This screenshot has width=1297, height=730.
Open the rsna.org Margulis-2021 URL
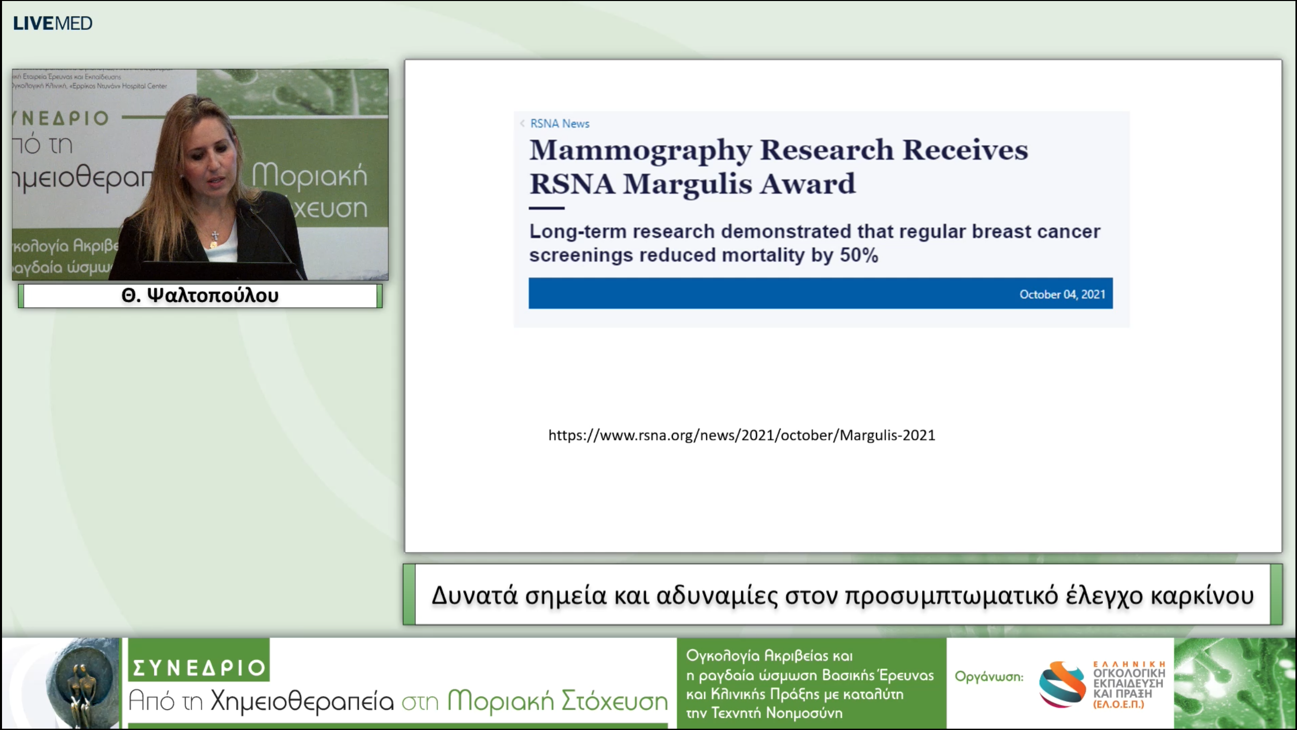click(x=741, y=435)
